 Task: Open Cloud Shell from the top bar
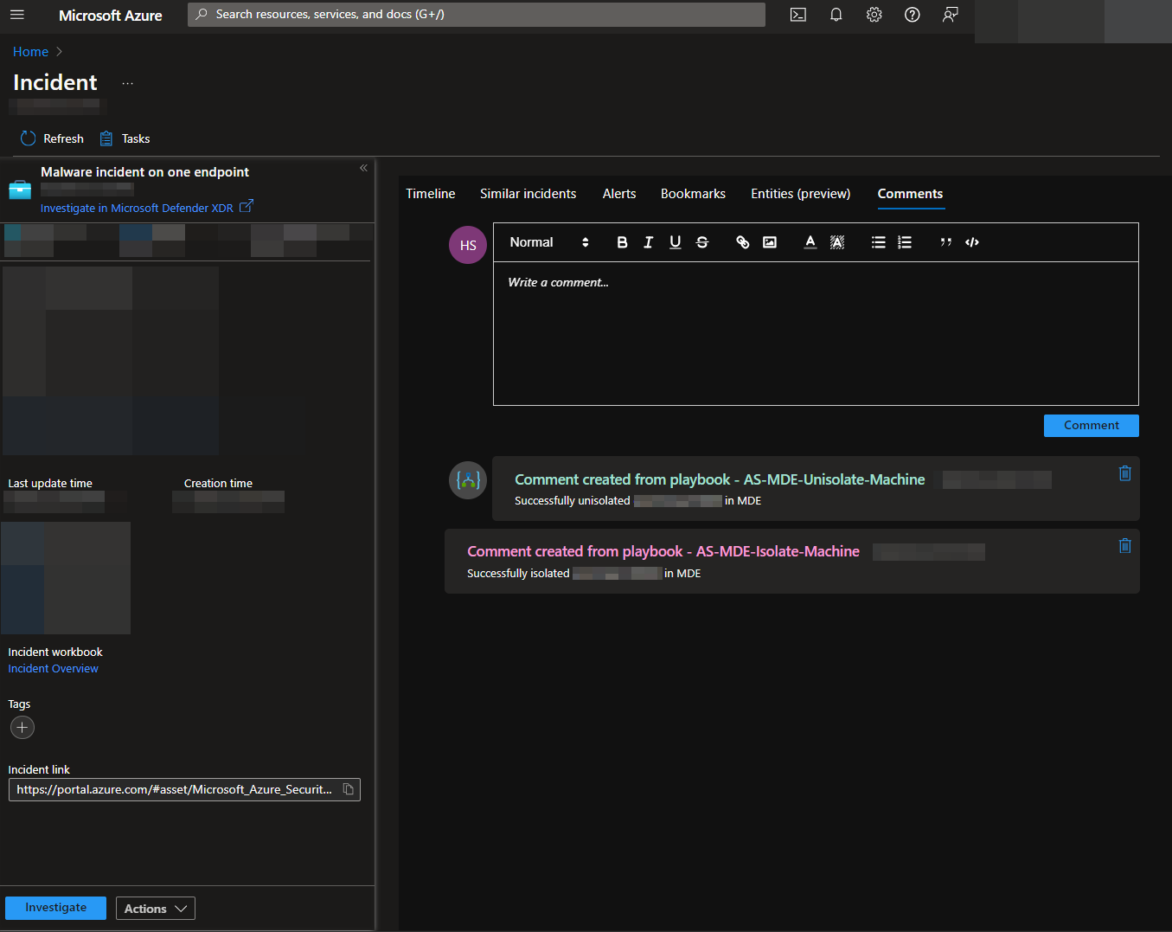(798, 15)
